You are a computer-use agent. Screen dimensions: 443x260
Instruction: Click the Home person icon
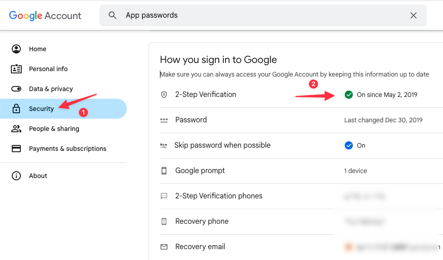click(16, 49)
